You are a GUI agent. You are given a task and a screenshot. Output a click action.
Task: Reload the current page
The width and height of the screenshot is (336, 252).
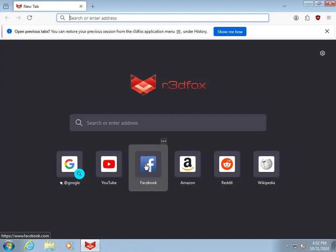[x=30, y=18]
